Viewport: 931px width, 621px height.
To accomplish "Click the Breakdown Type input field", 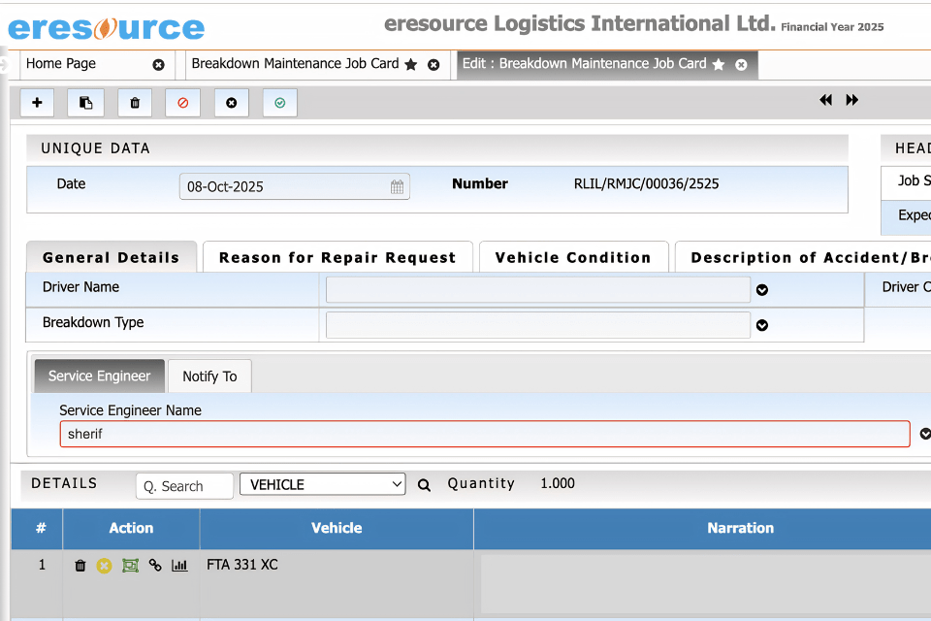I will point(538,325).
